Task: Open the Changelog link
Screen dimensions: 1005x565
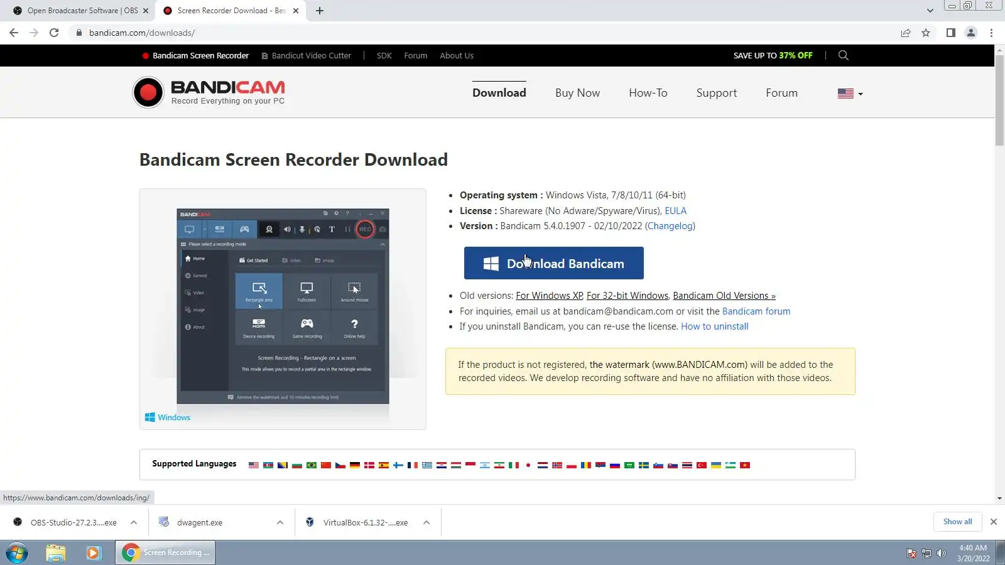Action: tap(670, 226)
